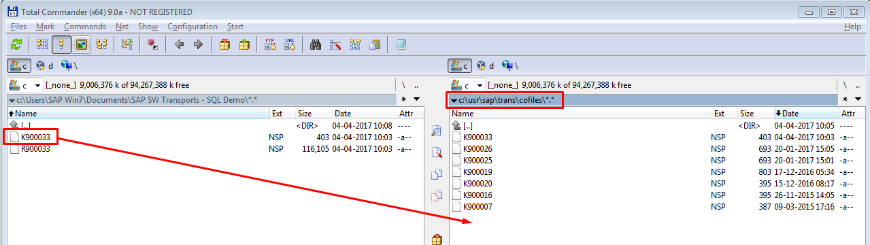The width and height of the screenshot is (870, 245).
Task: Open the Synchronize directories icon
Action: tap(355, 44)
